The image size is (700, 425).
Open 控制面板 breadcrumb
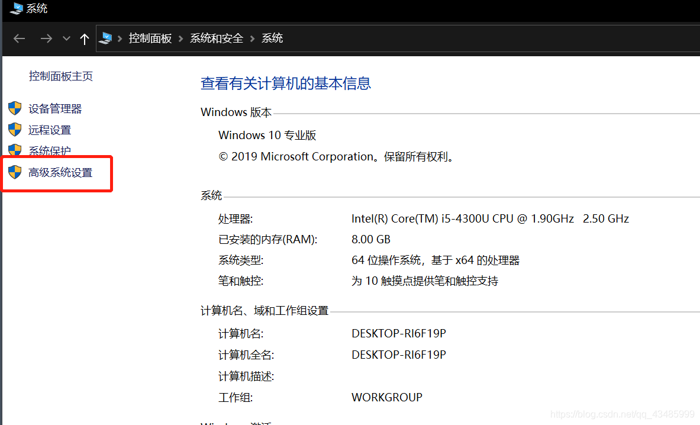coord(150,38)
